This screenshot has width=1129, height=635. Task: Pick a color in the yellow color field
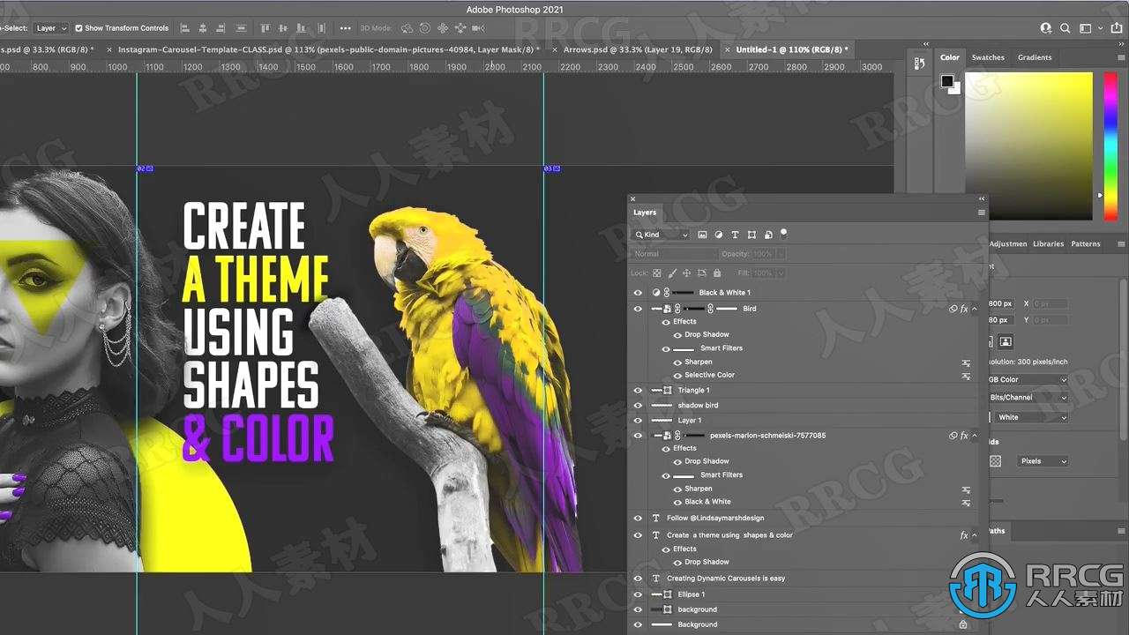[1028, 146]
